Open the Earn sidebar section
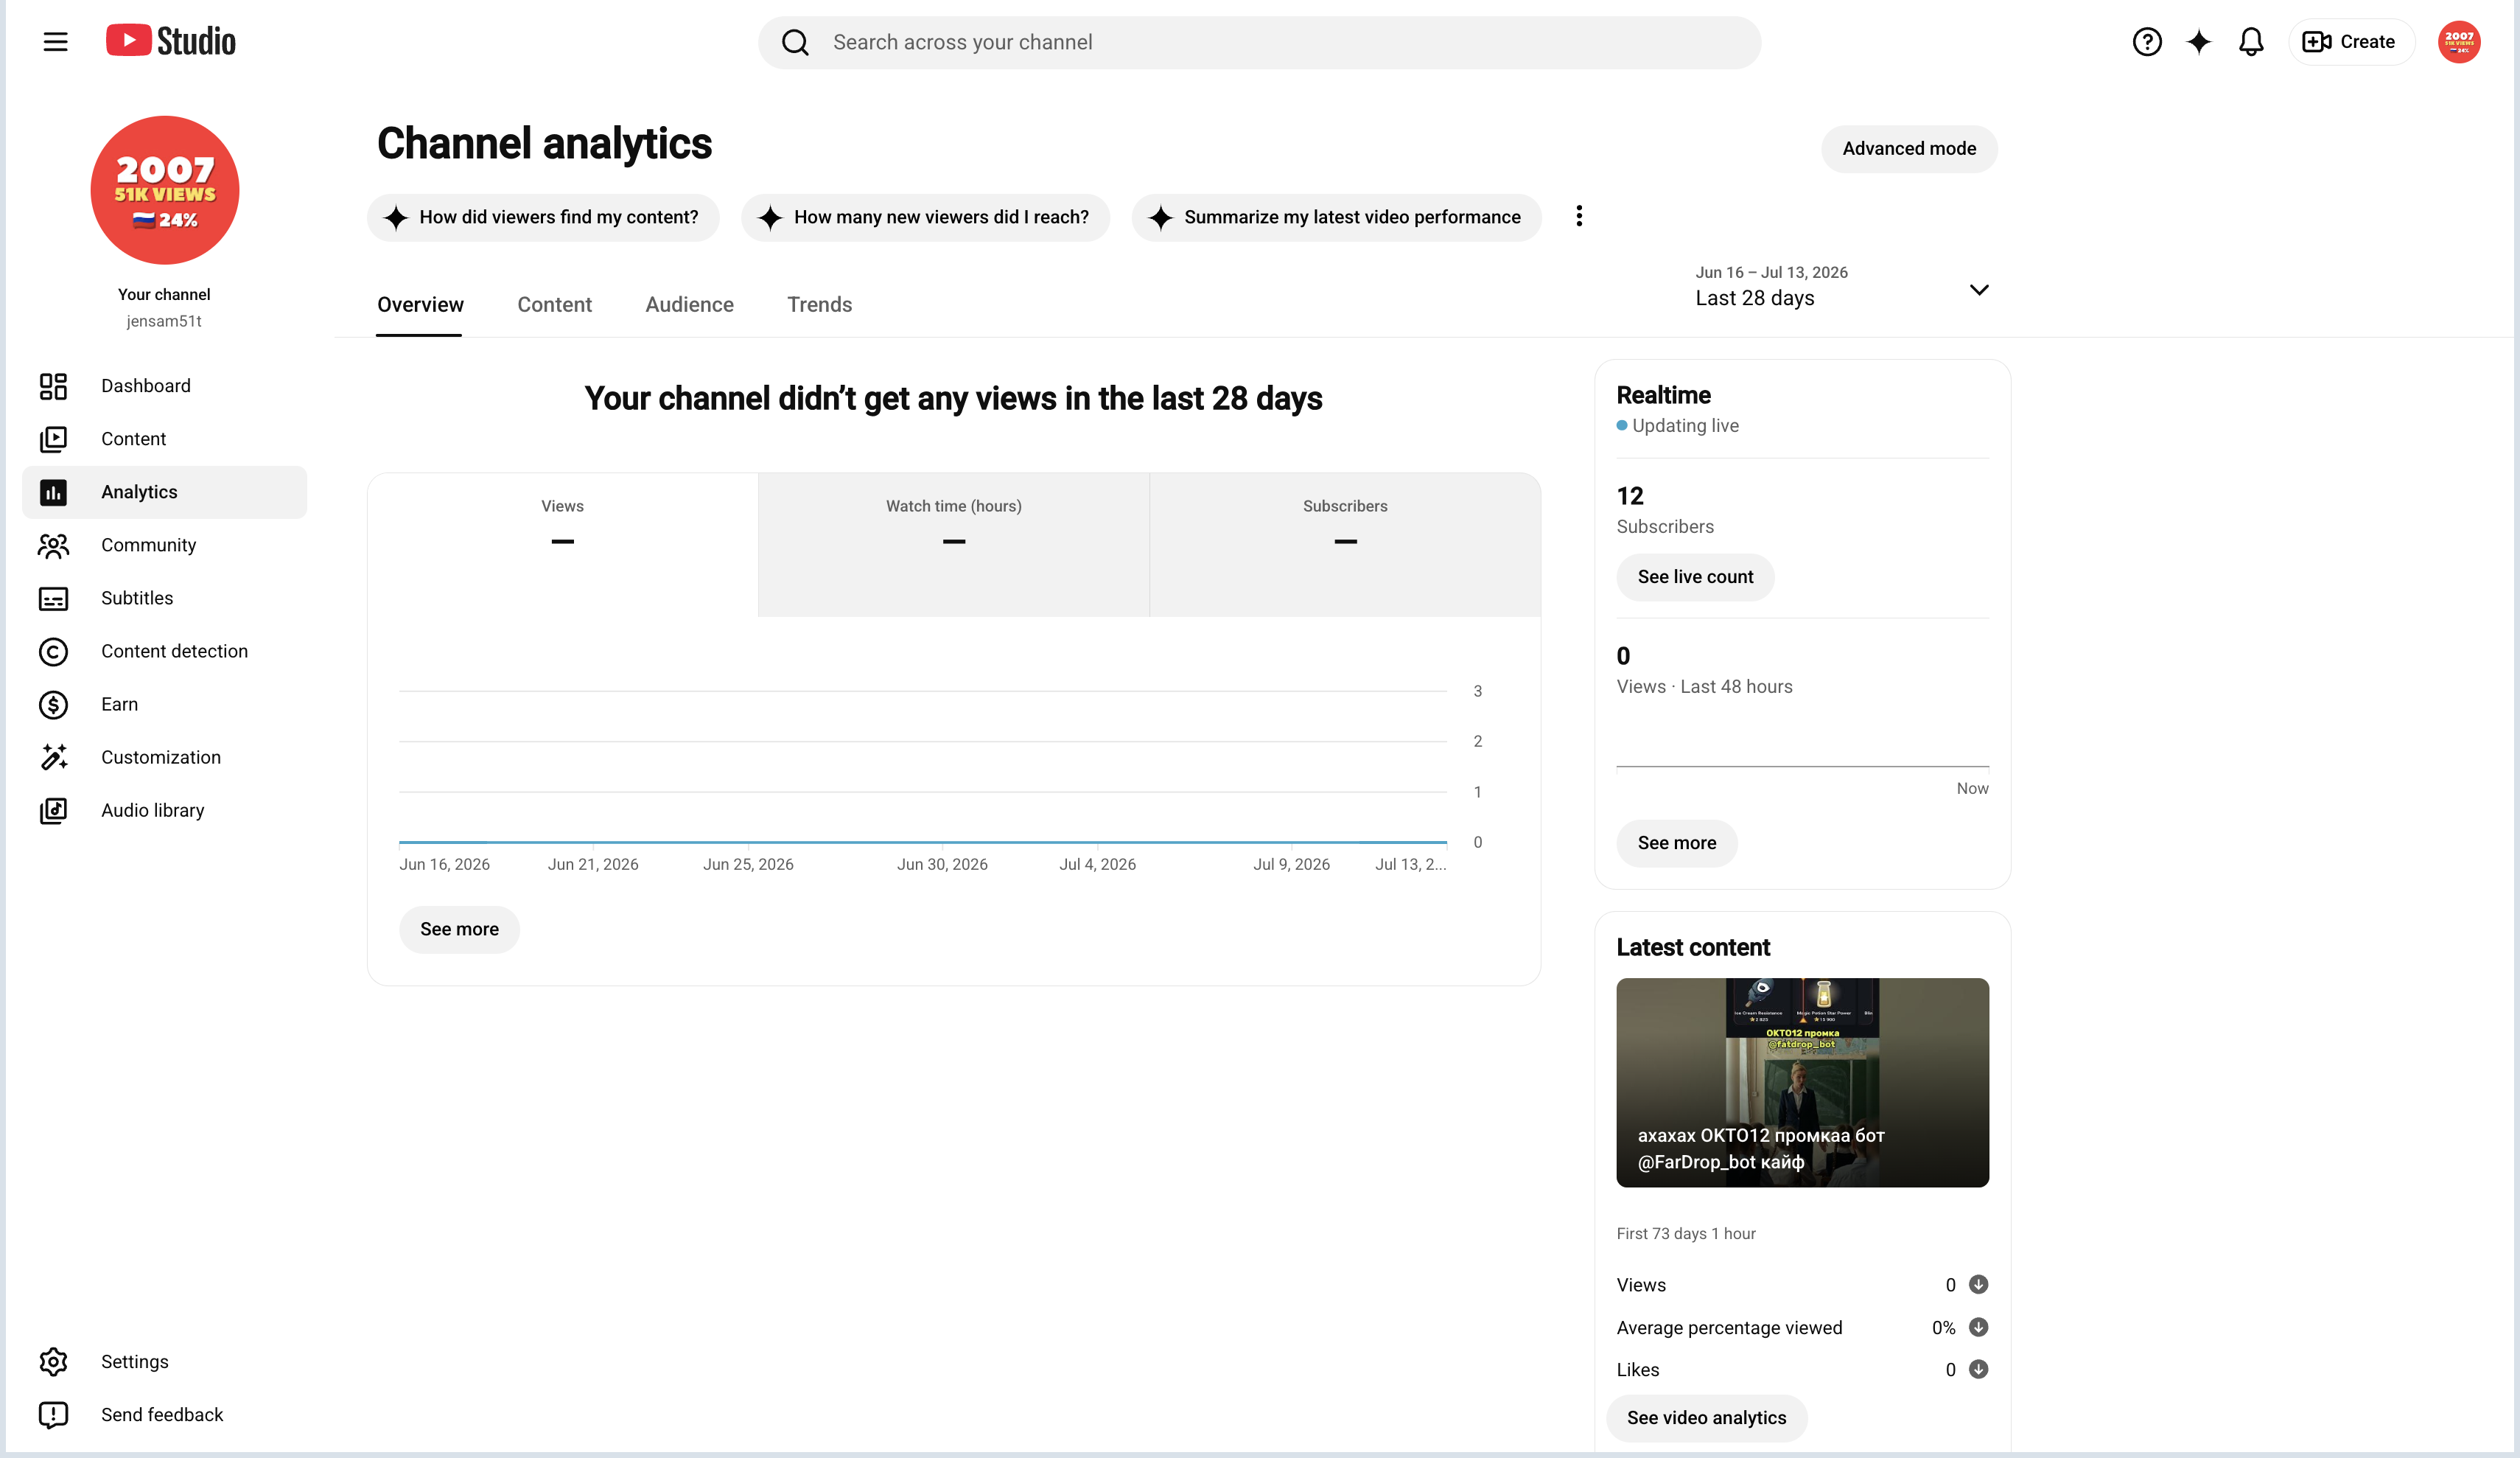 pyautogui.click(x=165, y=705)
